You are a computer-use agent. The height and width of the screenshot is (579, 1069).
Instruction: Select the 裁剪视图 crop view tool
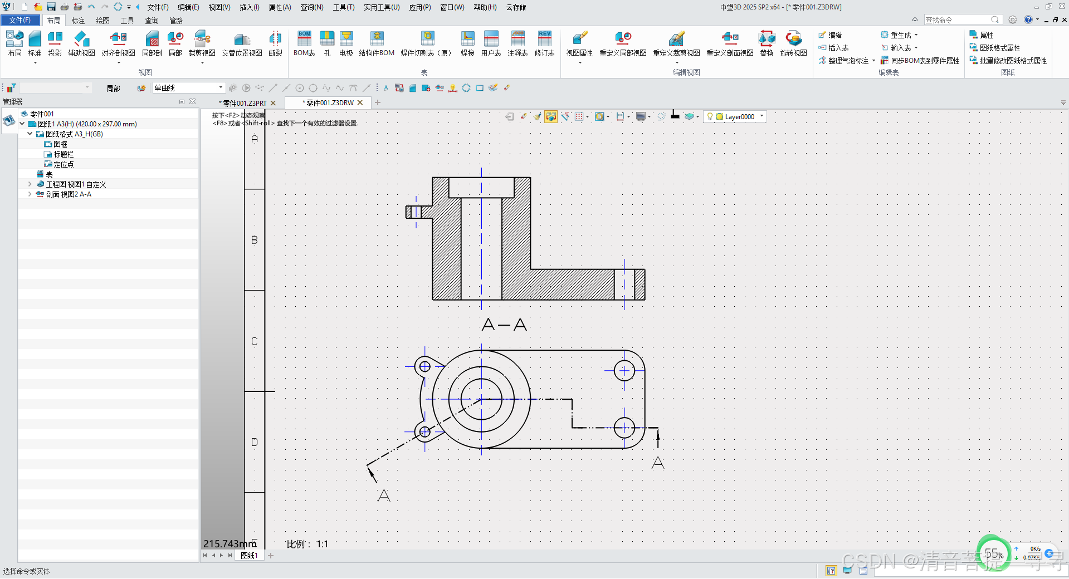tap(202, 44)
